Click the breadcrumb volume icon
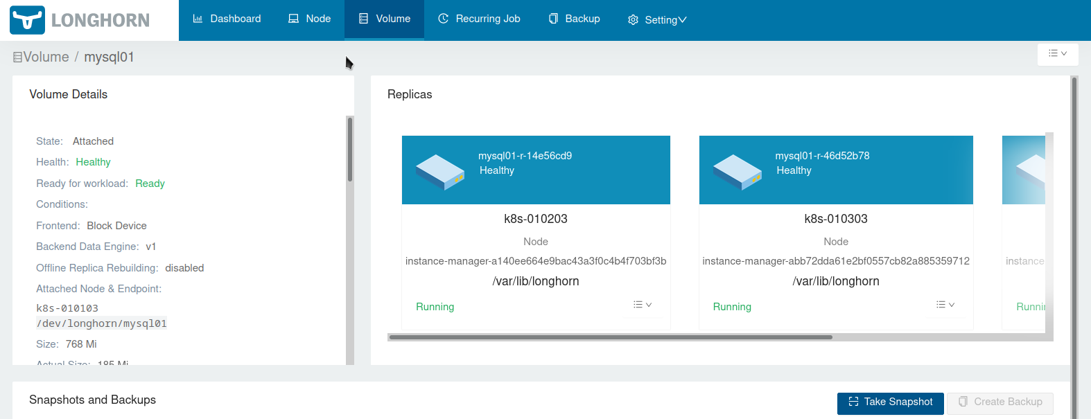The width and height of the screenshot is (1091, 419). coord(18,57)
